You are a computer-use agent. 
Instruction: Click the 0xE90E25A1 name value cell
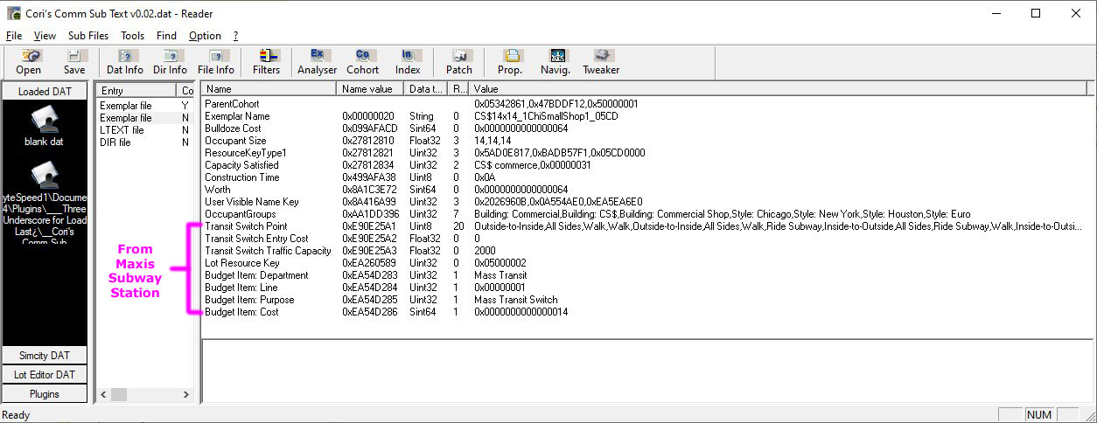[x=368, y=225]
